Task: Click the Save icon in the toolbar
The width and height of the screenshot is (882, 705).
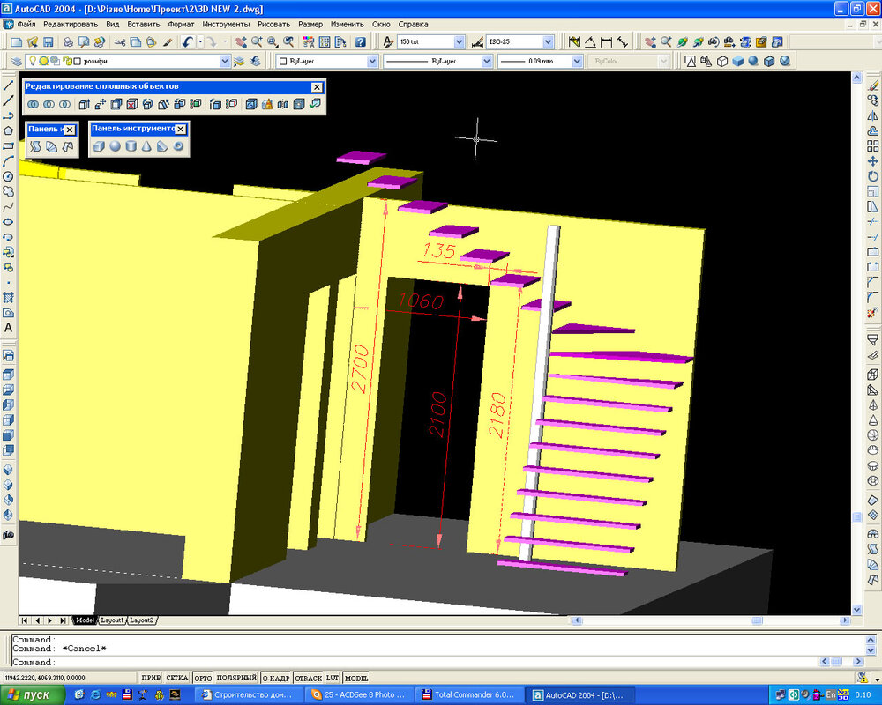Action: 49,42
